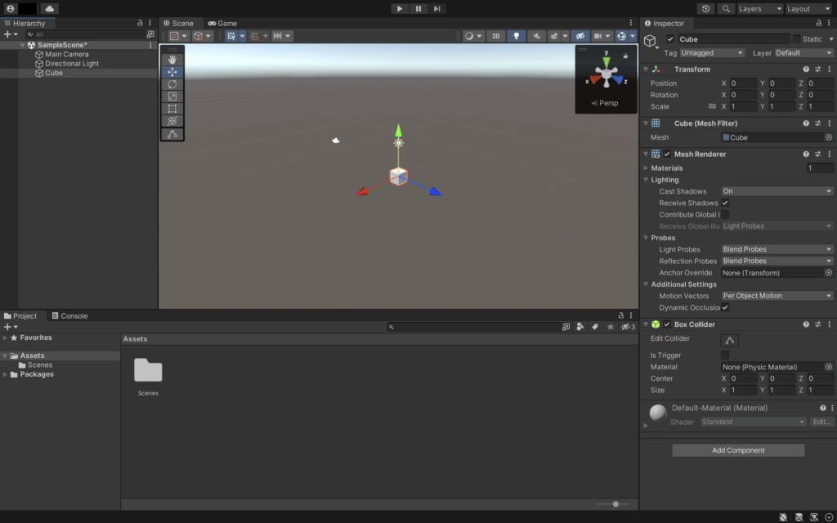Screen dimensions: 837x523
Task: Select the Rotate tool
Action: click(172, 84)
